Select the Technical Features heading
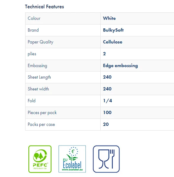This screenshot has height=177, width=174. click(44, 7)
